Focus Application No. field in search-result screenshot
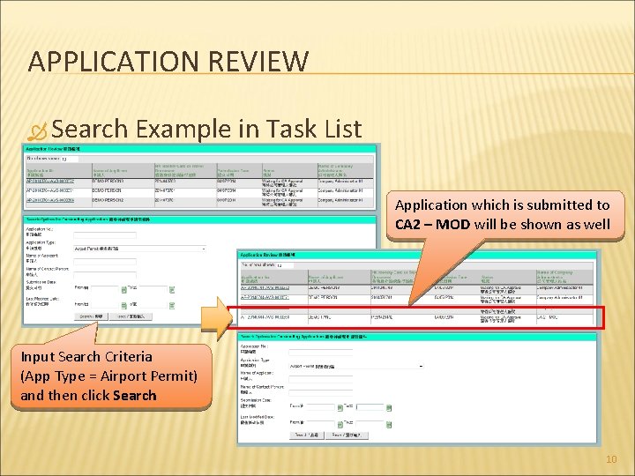The height and width of the screenshot is (476, 635). (321, 353)
